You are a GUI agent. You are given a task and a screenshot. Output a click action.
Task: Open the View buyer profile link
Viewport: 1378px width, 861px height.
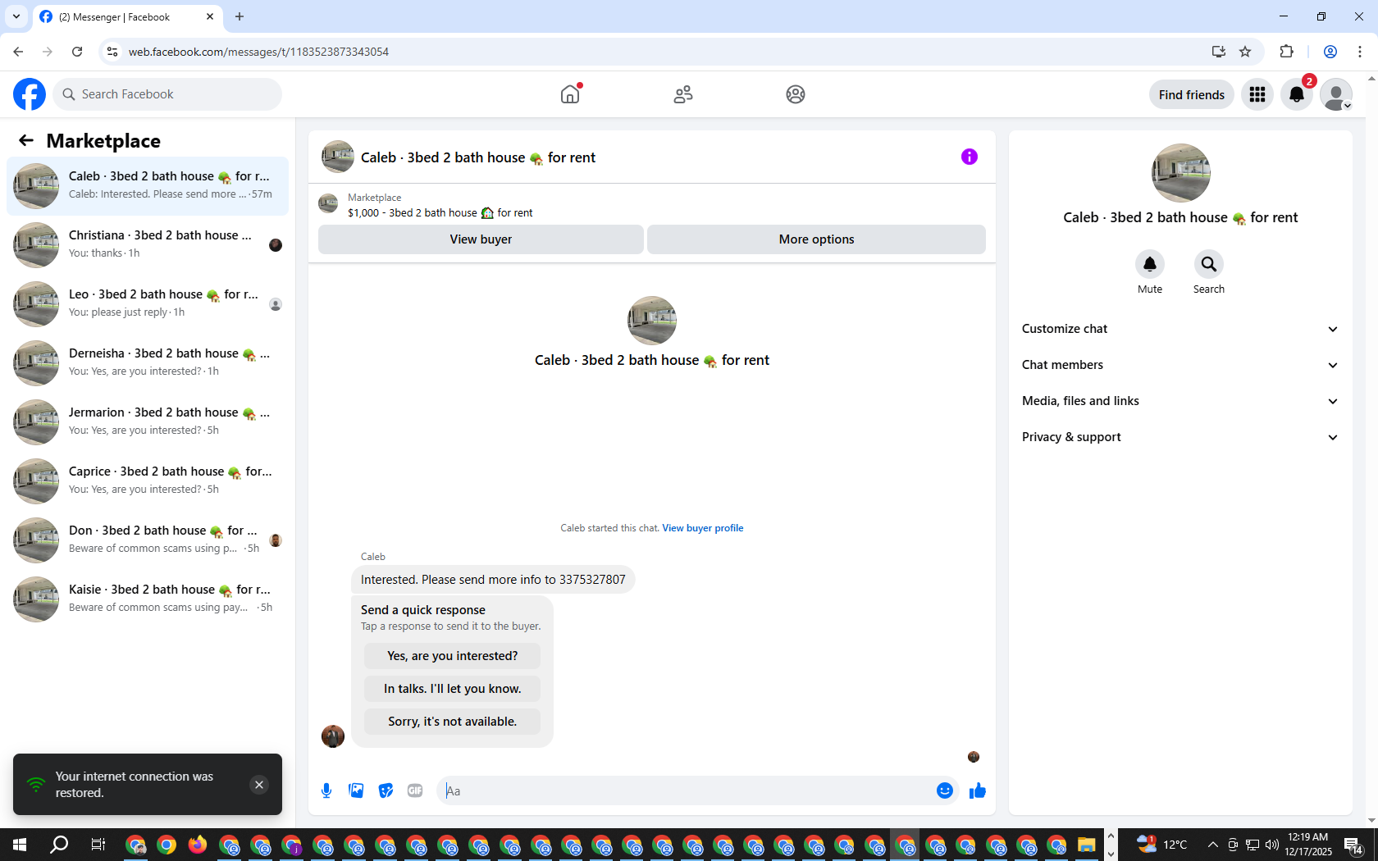point(703,528)
